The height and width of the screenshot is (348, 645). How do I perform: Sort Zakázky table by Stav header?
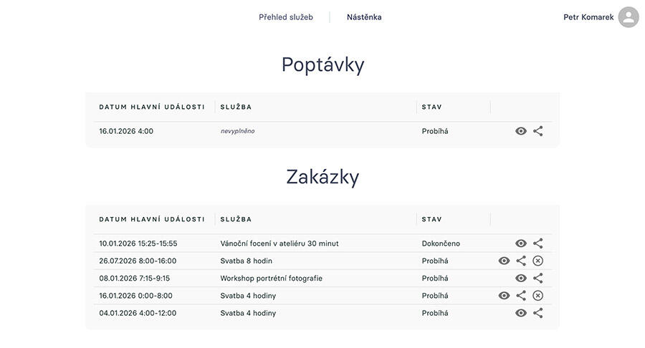pos(431,219)
